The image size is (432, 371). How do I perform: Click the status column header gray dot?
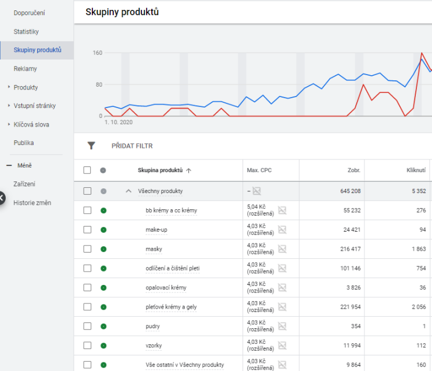click(103, 170)
